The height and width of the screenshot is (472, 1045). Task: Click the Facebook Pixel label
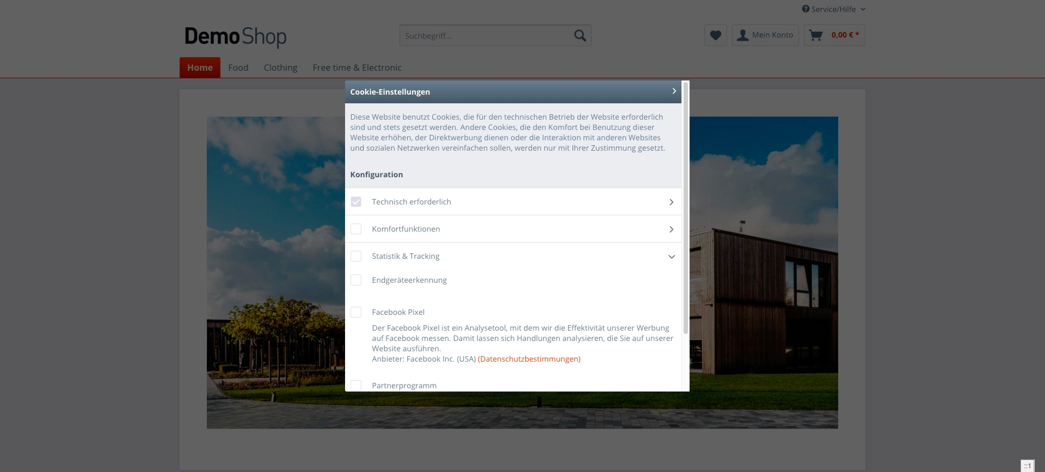pyautogui.click(x=398, y=312)
